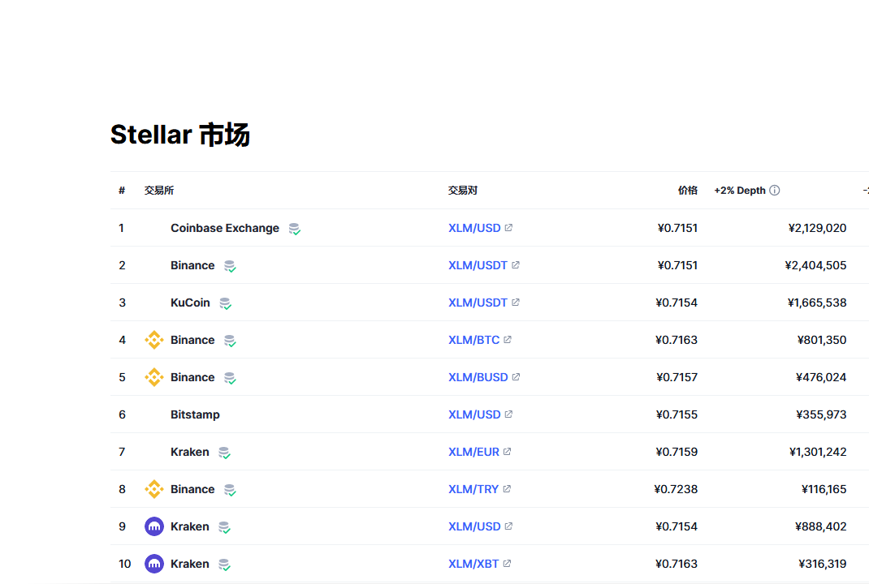Sort by the # column header
This screenshot has height=584, width=869.
point(122,191)
